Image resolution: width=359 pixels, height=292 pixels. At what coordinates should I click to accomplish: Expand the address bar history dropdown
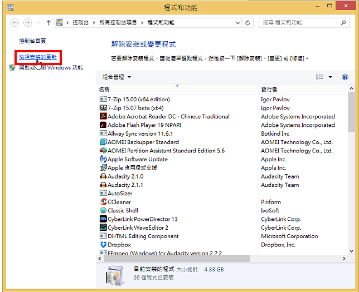point(238,23)
